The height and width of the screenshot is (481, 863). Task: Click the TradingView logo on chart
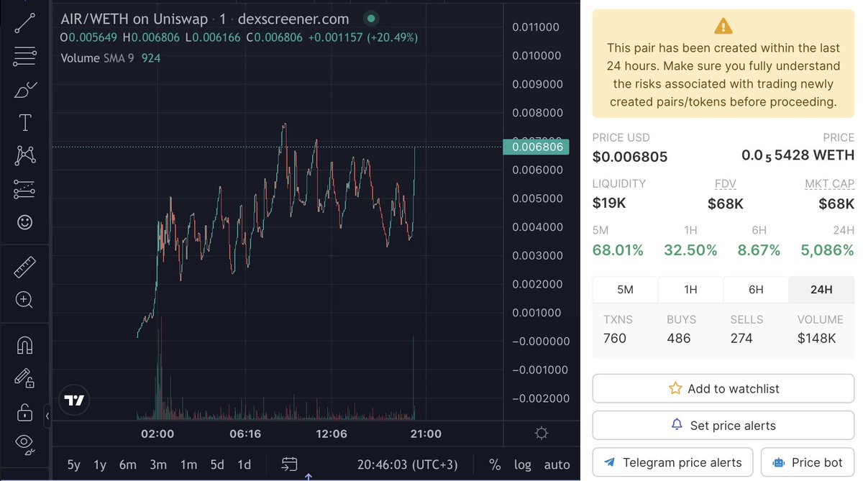(74, 400)
